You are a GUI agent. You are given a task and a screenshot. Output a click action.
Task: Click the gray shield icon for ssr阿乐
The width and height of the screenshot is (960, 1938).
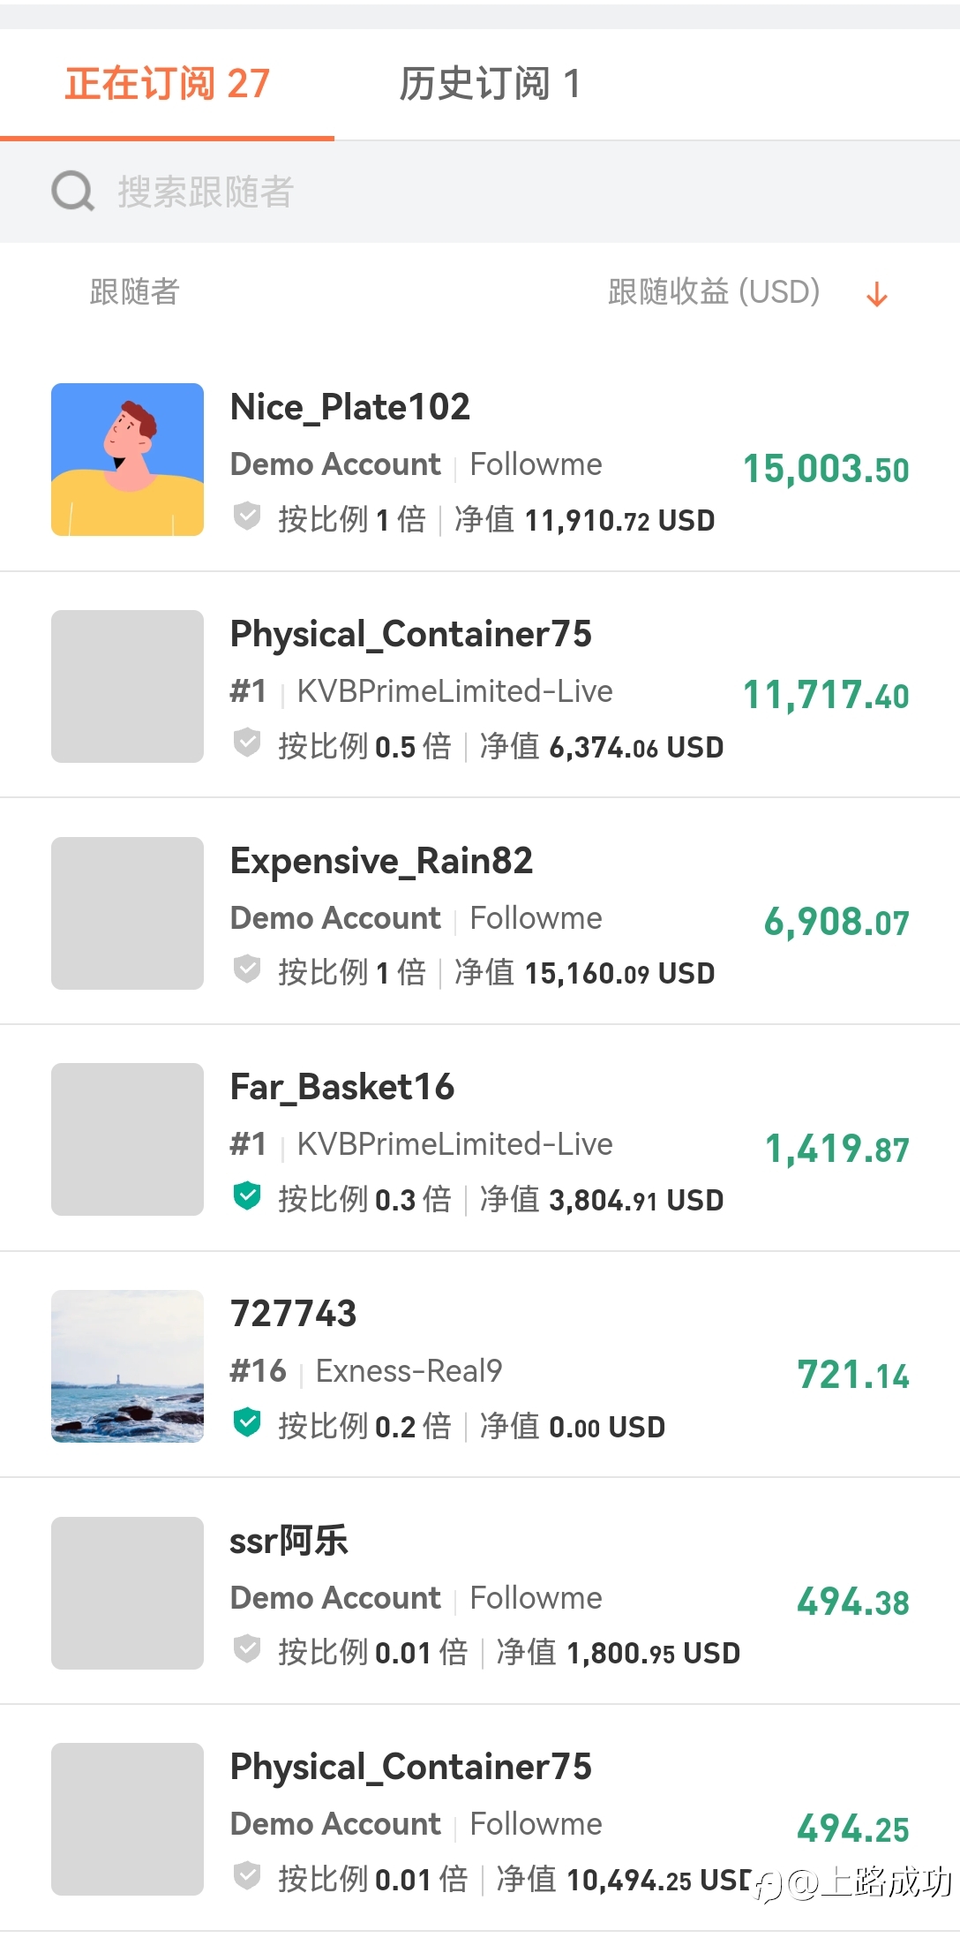[x=247, y=1649]
